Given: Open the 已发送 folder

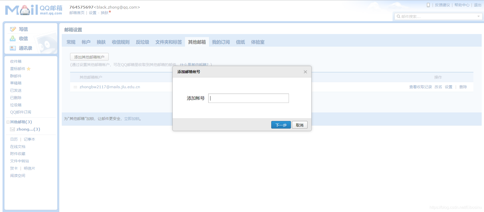Looking at the screenshot, I should coord(16,90).
